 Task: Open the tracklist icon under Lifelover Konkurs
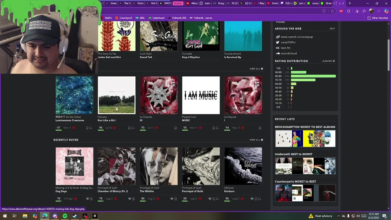(x=259, y=199)
